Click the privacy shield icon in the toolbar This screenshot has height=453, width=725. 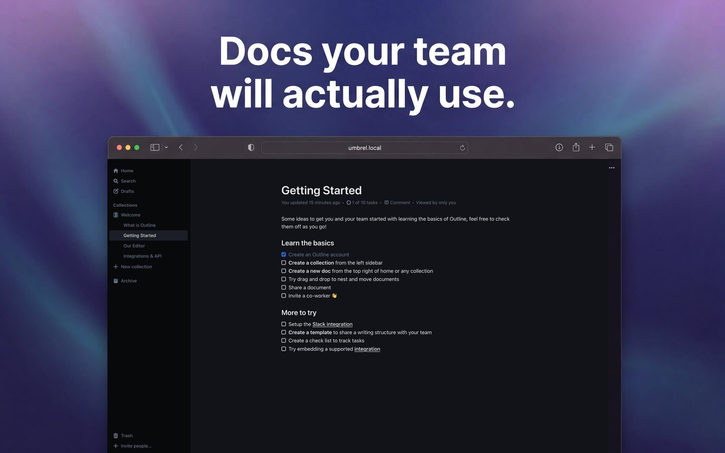(x=251, y=147)
